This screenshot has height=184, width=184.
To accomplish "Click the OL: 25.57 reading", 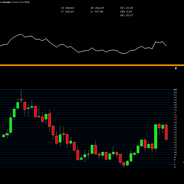I will tap(127, 15).
